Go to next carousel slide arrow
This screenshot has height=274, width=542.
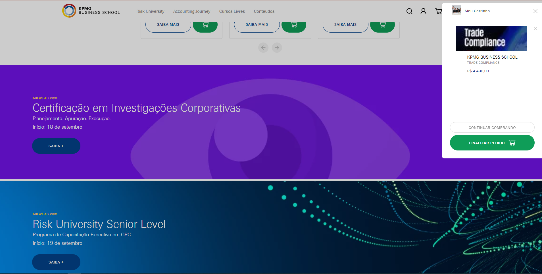(277, 48)
